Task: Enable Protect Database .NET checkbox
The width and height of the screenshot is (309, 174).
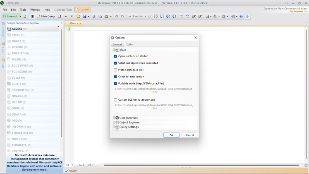Action: pos(115,70)
